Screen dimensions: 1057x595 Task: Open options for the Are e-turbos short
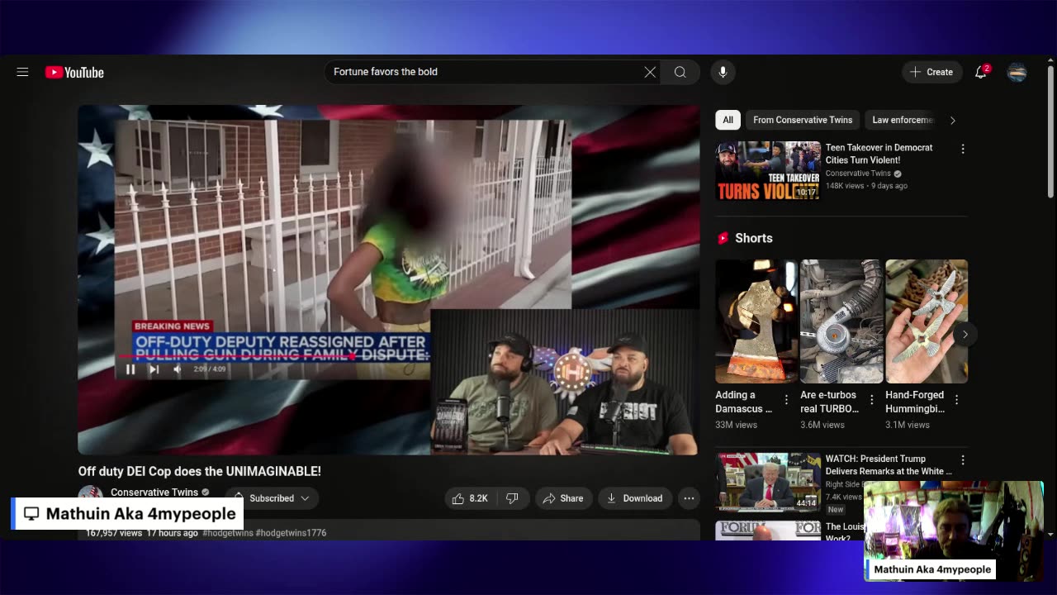[871, 400]
